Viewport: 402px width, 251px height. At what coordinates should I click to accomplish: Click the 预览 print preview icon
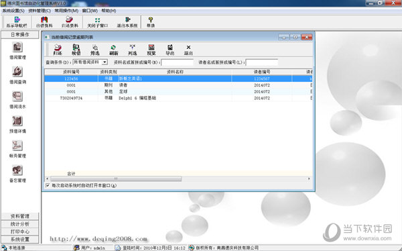tap(151, 50)
